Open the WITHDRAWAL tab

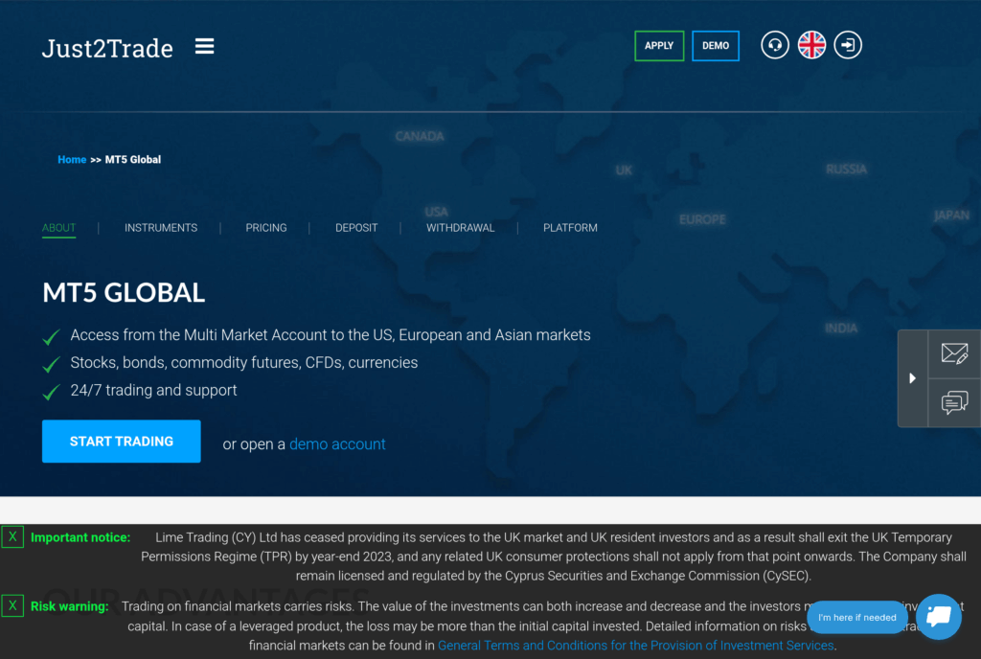point(461,228)
